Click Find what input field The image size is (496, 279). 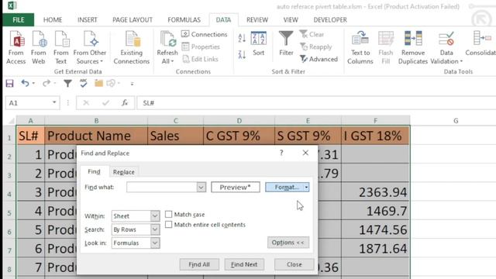162,188
